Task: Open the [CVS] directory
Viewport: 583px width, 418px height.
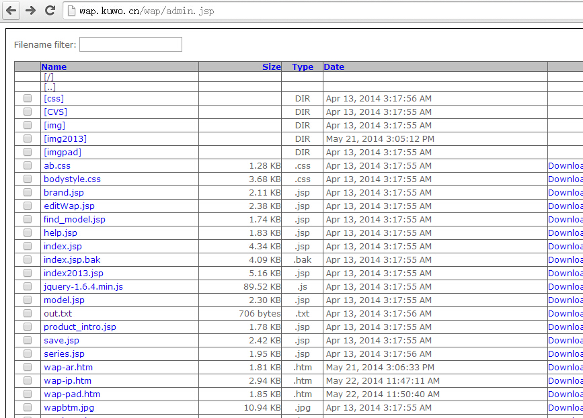Action: coord(55,112)
